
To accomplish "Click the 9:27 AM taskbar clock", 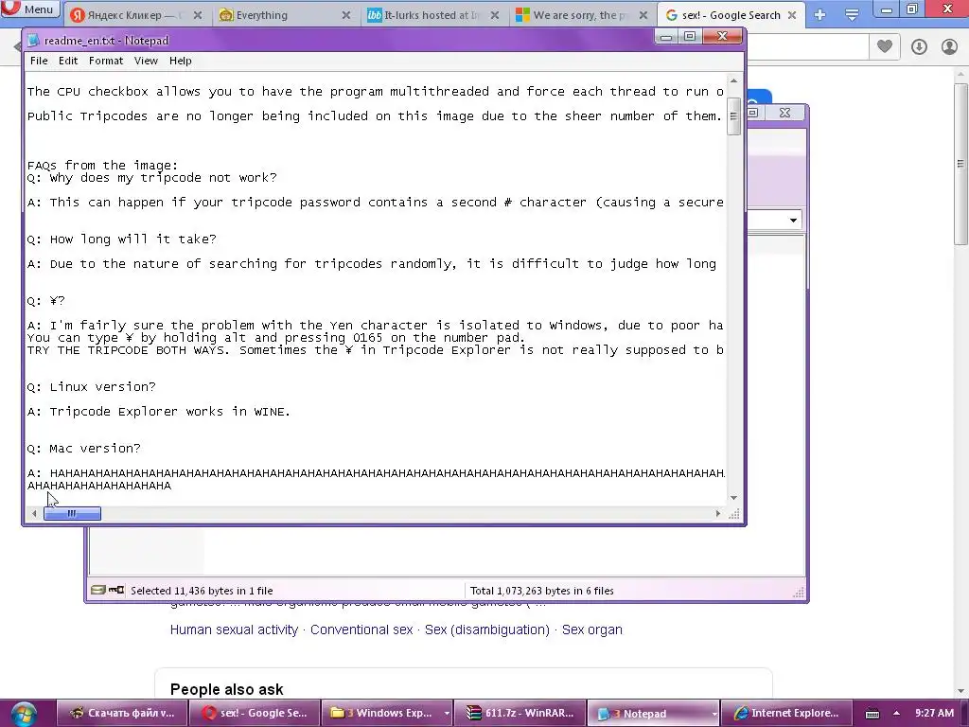I will point(934,713).
